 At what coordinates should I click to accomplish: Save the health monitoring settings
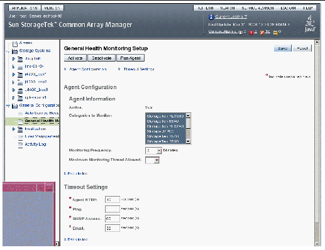282,48
